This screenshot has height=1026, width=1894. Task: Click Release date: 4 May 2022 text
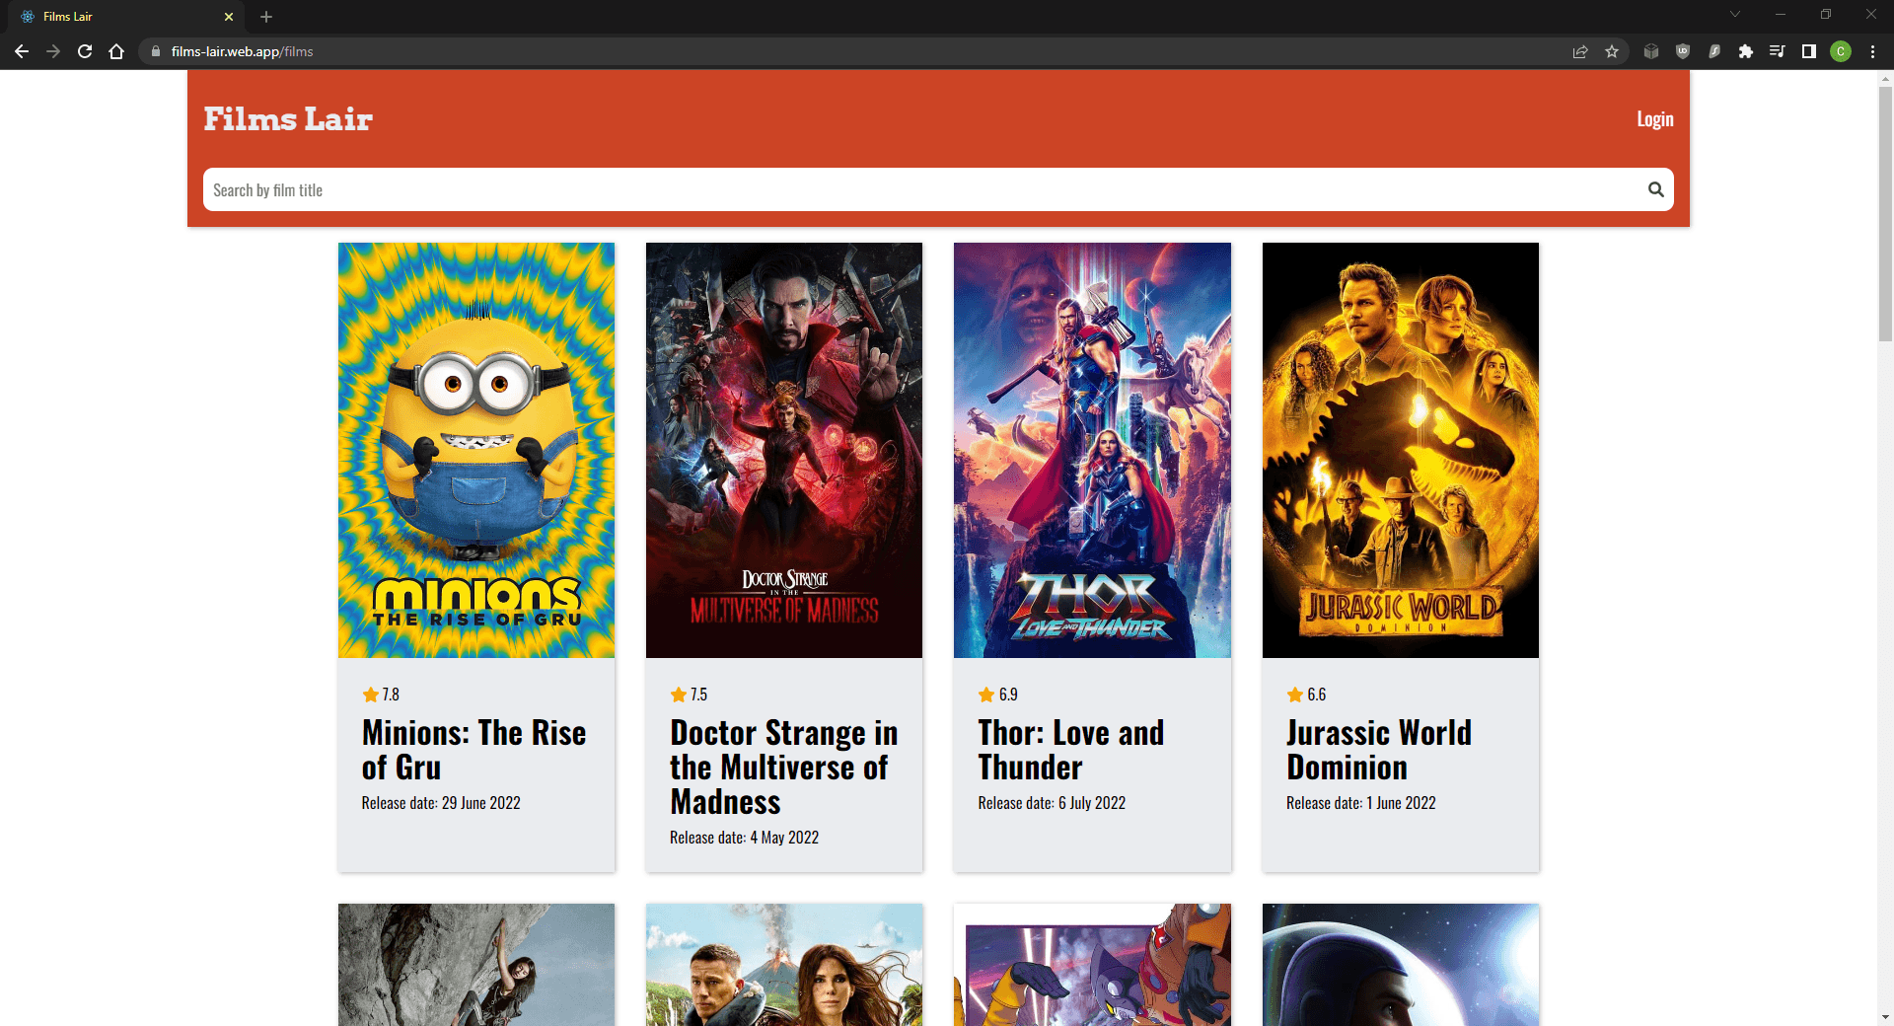[744, 838]
